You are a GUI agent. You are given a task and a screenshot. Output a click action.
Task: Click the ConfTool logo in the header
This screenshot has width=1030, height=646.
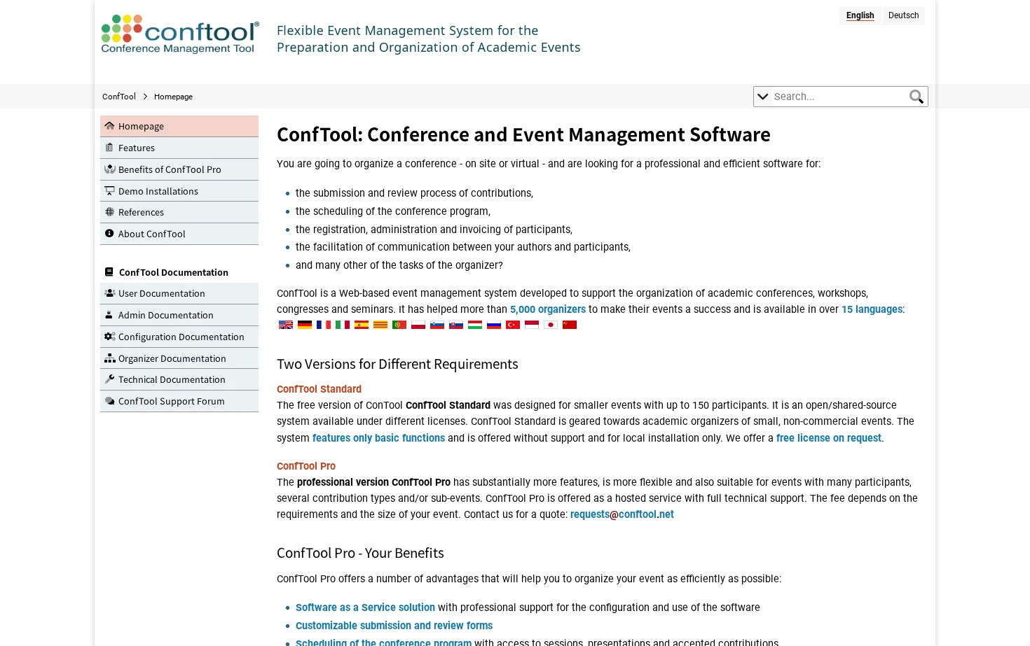180,34
